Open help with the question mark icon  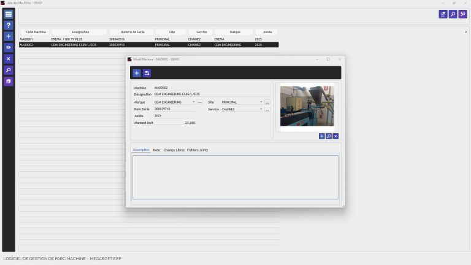tap(9, 25)
